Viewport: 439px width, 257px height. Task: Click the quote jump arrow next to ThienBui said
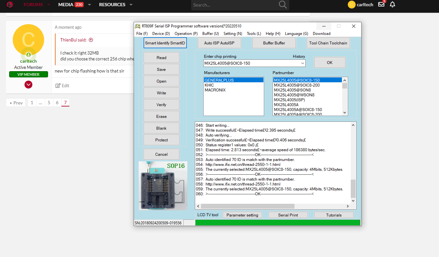pos(91,40)
